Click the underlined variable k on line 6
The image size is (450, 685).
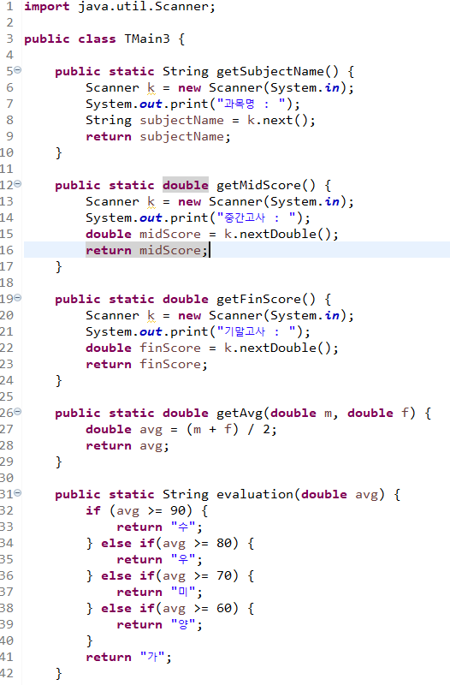coord(151,88)
